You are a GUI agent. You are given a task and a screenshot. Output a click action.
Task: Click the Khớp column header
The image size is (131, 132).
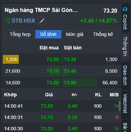tap(11, 95)
